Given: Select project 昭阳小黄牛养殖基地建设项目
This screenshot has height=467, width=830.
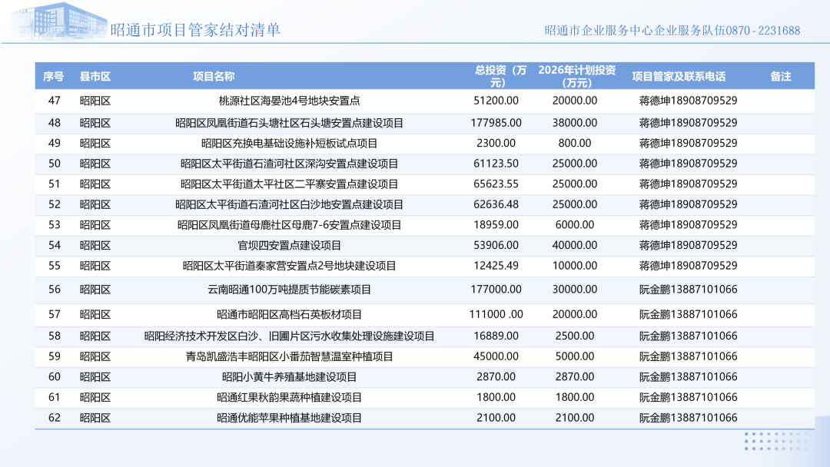Looking at the screenshot, I should point(290,377).
